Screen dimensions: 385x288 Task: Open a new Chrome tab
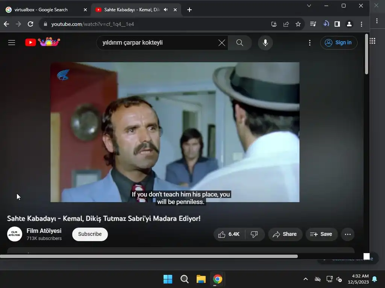(x=189, y=10)
